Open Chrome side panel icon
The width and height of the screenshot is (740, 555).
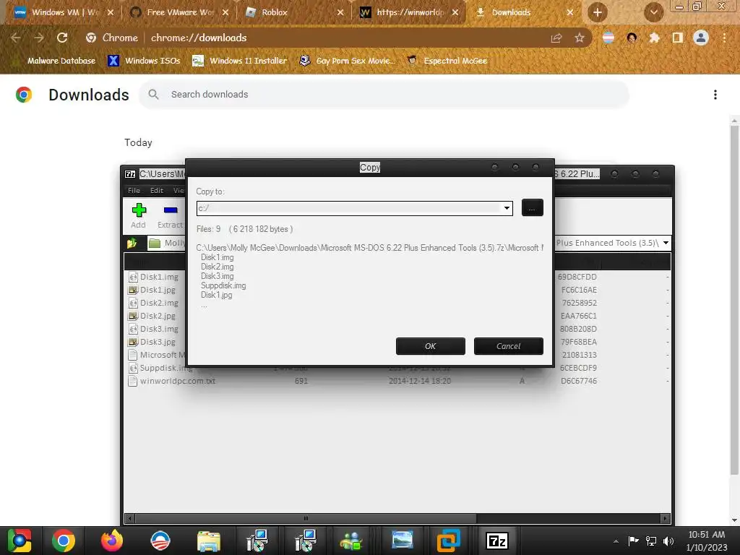pos(677,38)
